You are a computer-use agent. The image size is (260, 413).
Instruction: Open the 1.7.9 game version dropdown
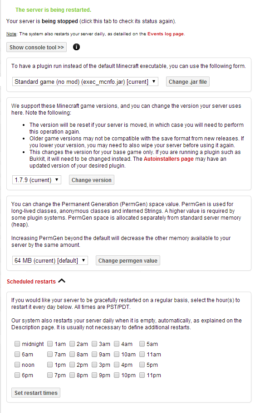click(x=37, y=180)
